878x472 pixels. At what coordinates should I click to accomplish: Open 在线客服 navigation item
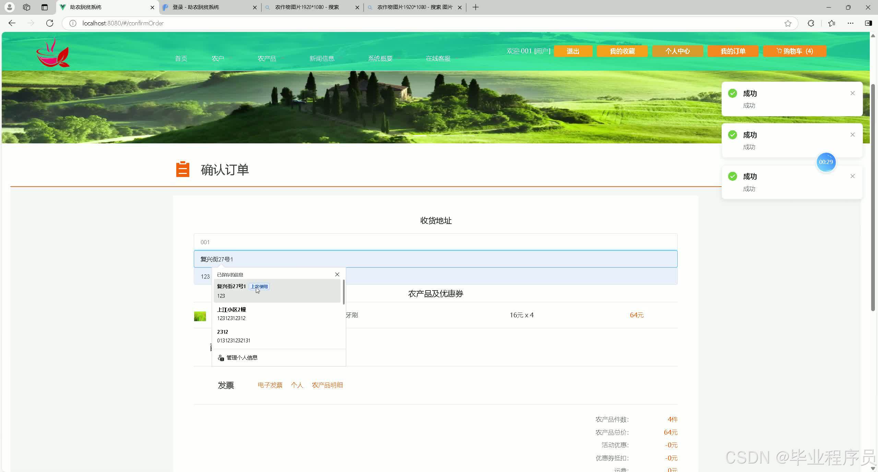438,58
